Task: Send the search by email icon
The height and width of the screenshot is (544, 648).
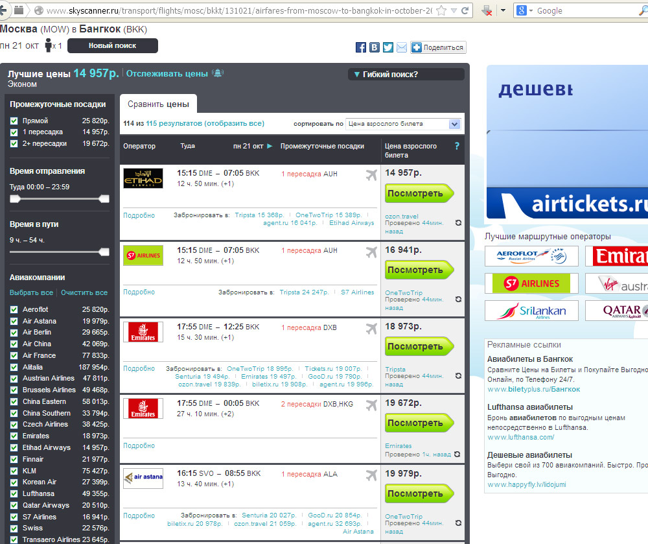Action: coord(402,47)
